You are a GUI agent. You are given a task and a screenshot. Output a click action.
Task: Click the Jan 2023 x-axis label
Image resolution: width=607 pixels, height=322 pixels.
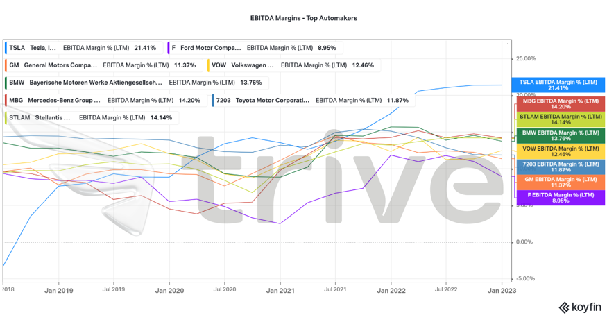pos(502,291)
